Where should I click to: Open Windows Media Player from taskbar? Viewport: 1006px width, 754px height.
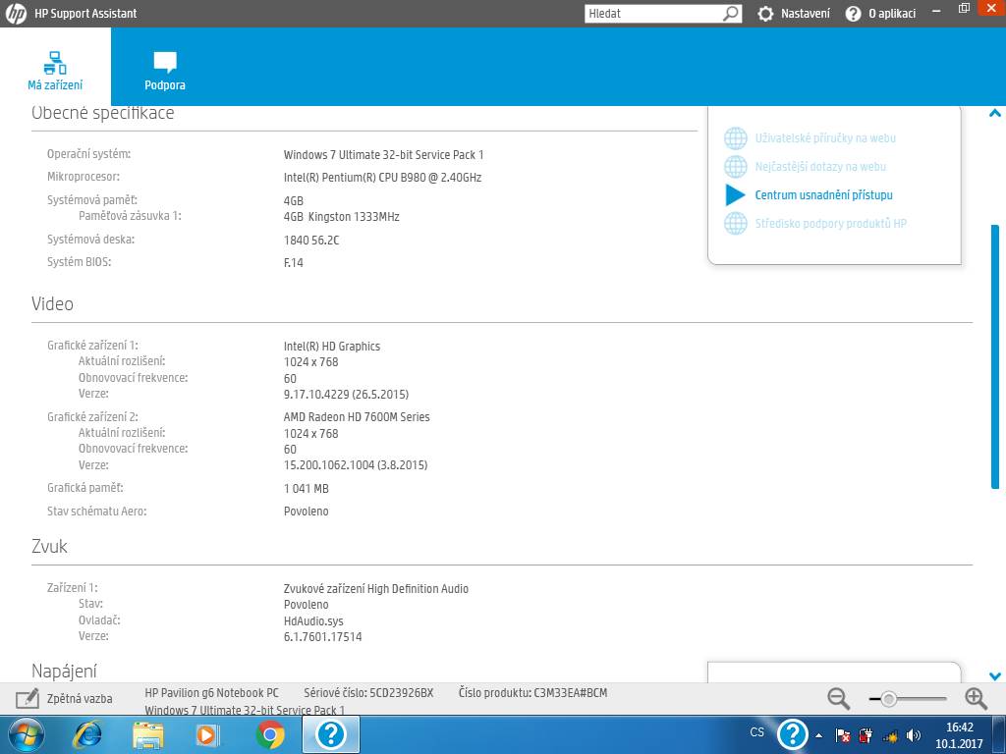[208, 734]
